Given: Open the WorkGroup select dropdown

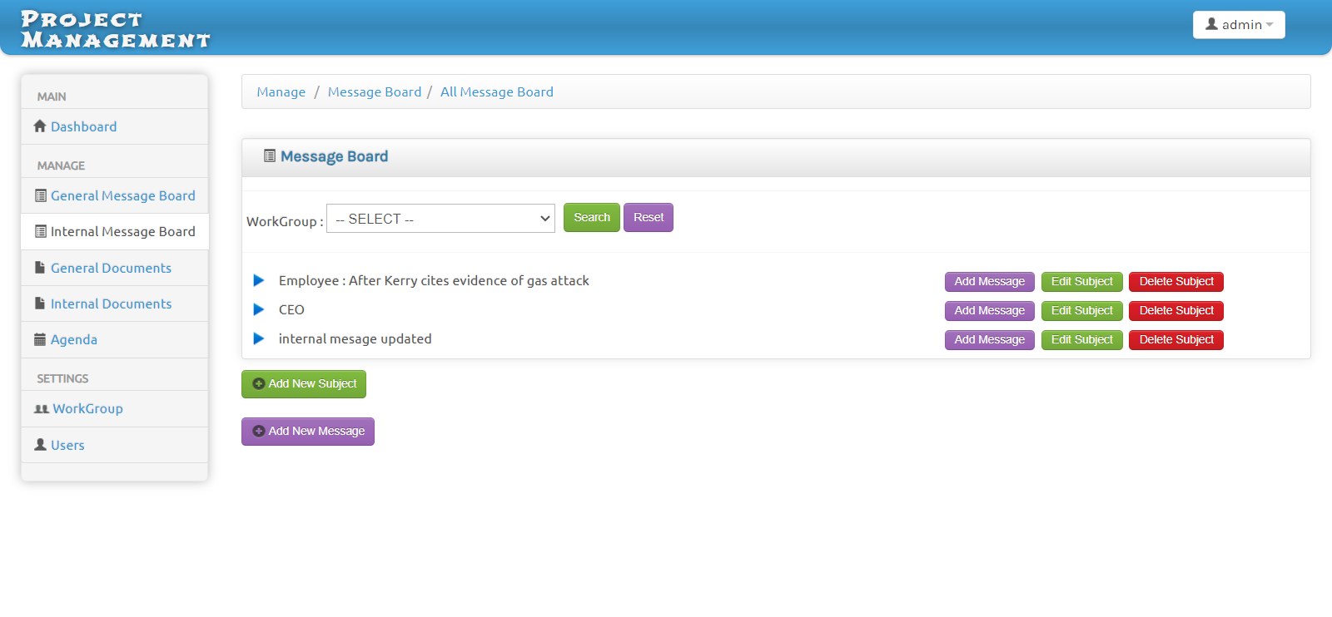Looking at the screenshot, I should [440, 219].
